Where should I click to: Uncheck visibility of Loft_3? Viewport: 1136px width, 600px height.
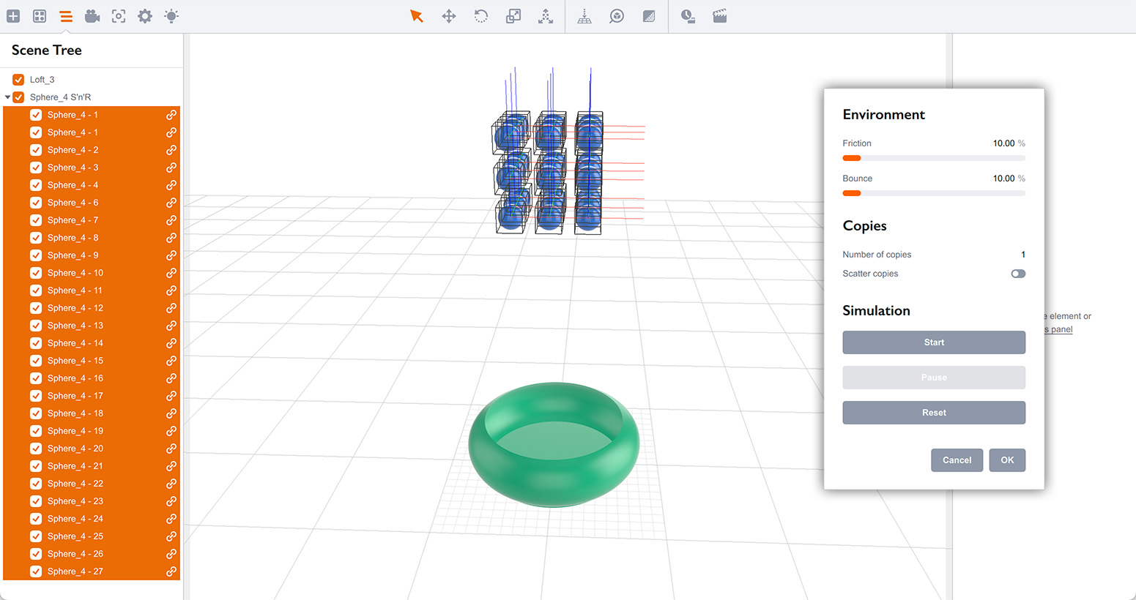pos(18,79)
